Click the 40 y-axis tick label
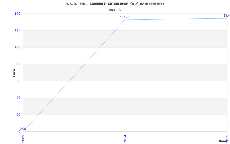Viewport: 230px width, 144px height. pos(18,98)
